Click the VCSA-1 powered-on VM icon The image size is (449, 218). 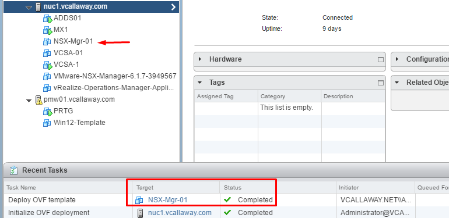coord(48,65)
